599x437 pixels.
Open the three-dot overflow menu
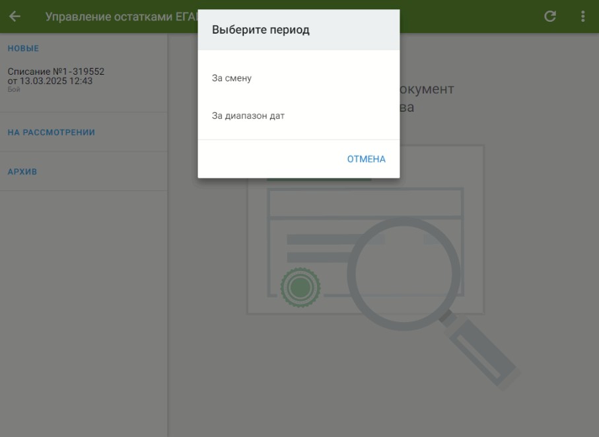click(582, 17)
